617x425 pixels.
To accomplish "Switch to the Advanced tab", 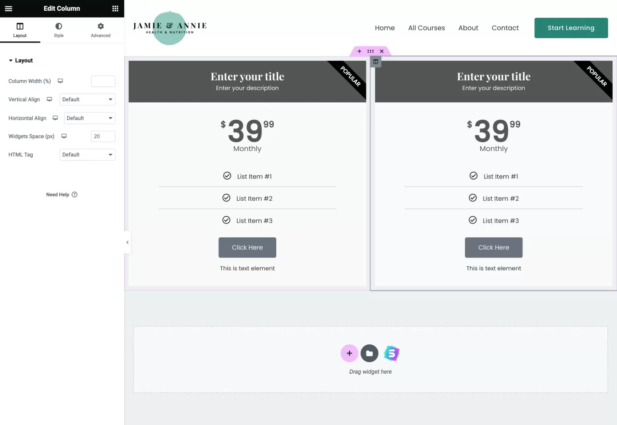I will (x=100, y=30).
